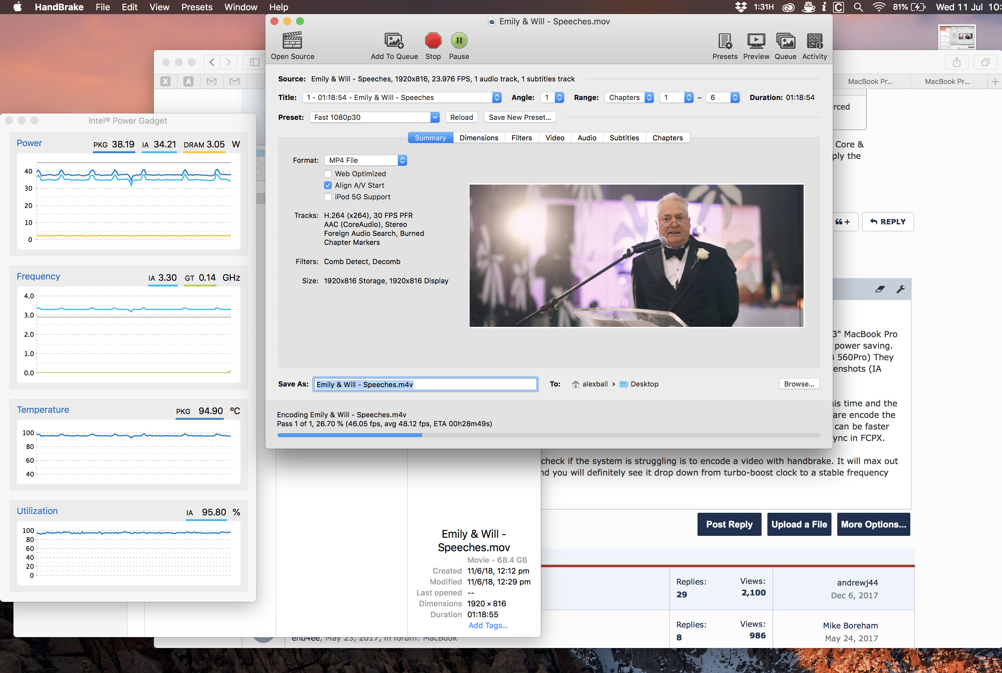Open the Presets menu in menu bar
Image resolution: width=1002 pixels, height=673 pixels.
[196, 7]
